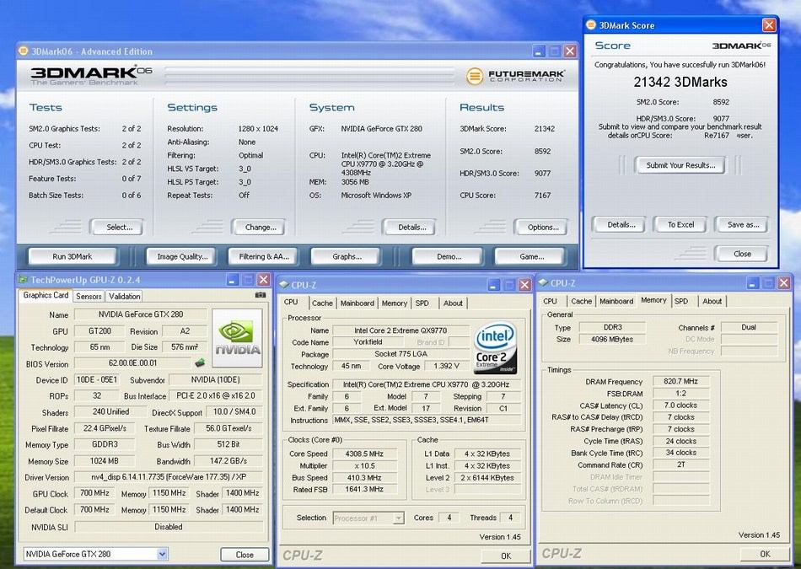Open the SPD tab in CPU-Z processor window

click(x=422, y=303)
